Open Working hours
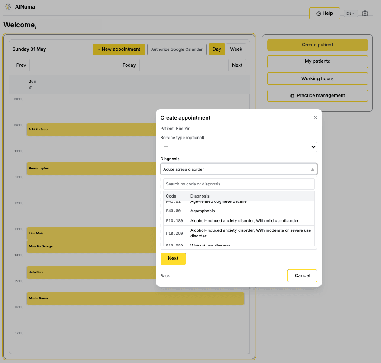Screen dimensions: 381x363 click(x=317, y=78)
